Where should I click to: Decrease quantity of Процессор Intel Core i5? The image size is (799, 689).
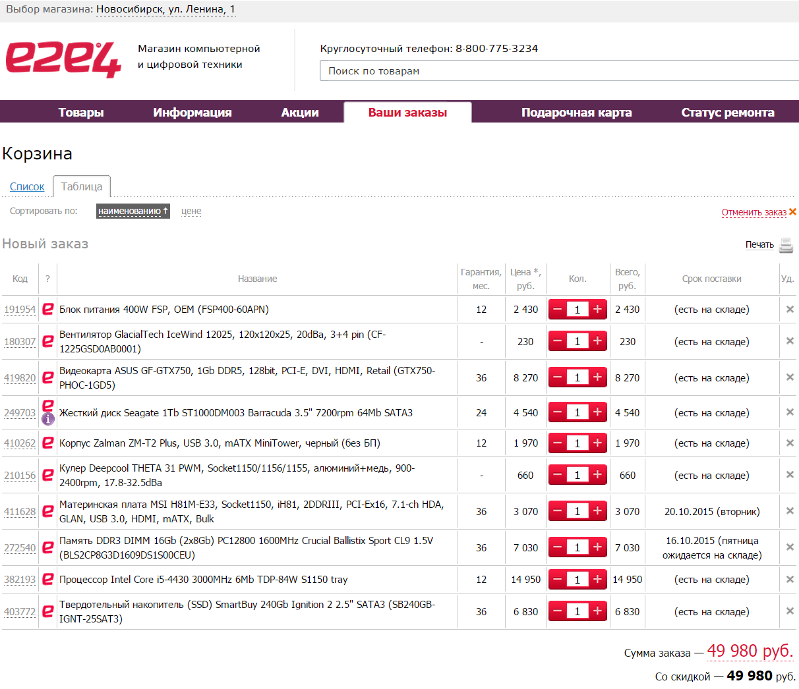[558, 580]
